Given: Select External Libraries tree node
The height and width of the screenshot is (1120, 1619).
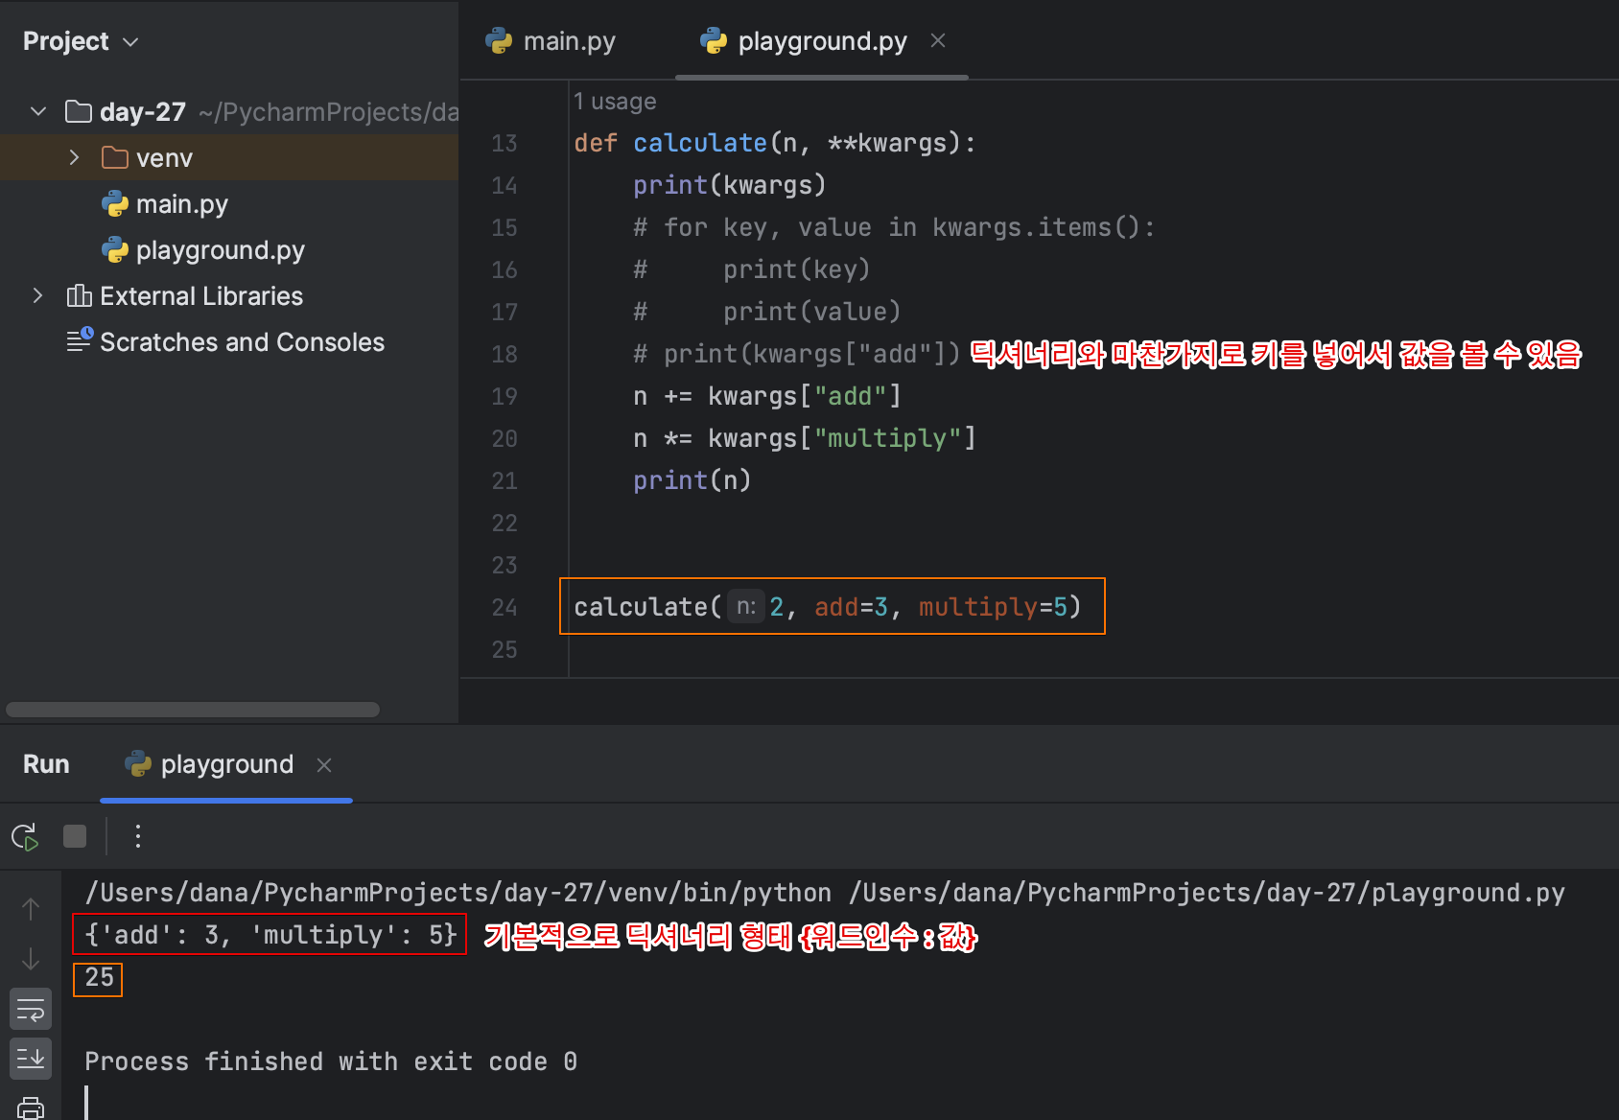Looking at the screenshot, I should coord(229,295).
